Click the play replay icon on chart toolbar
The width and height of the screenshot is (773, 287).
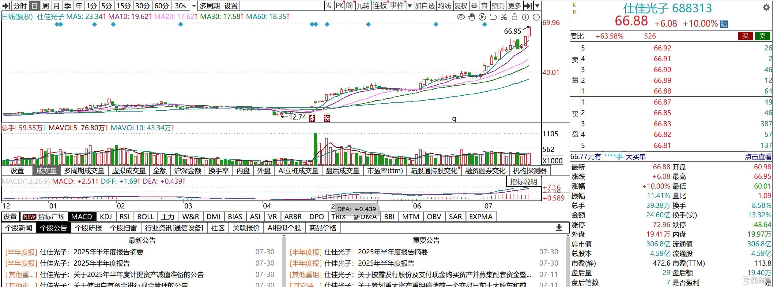click(x=482, y=17)
